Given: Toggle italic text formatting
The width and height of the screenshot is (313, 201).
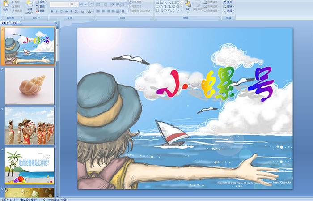Looking at the screenshot, I should [x=56, y=11].
